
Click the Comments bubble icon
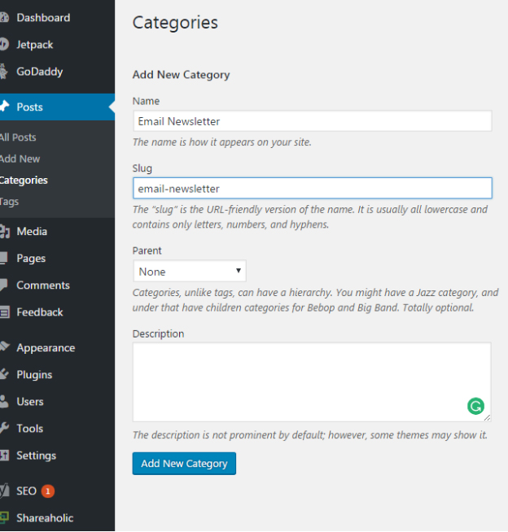(x=4, y=286)
